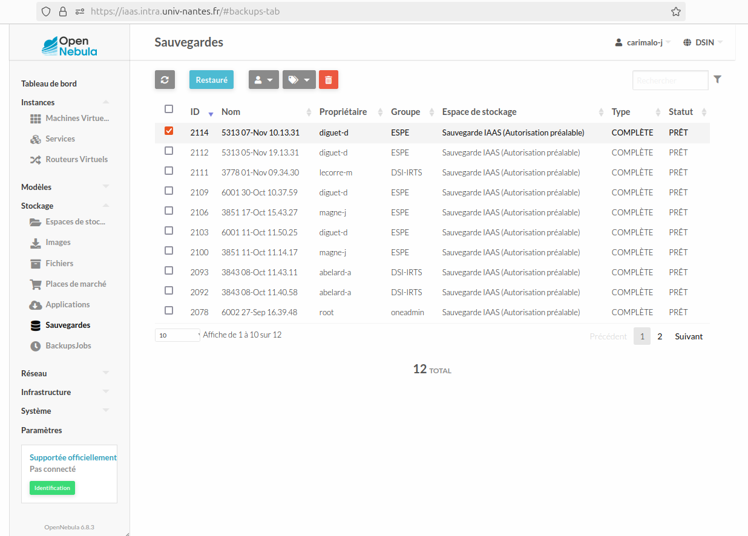This screenshot has height=536, width=748.
Task: Click the bookmark star in address bar
Action: [x=676, y=11]
